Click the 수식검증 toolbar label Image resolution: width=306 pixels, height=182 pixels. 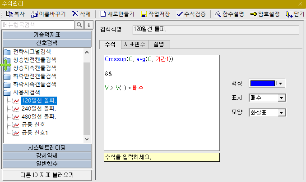coord(195,14)
